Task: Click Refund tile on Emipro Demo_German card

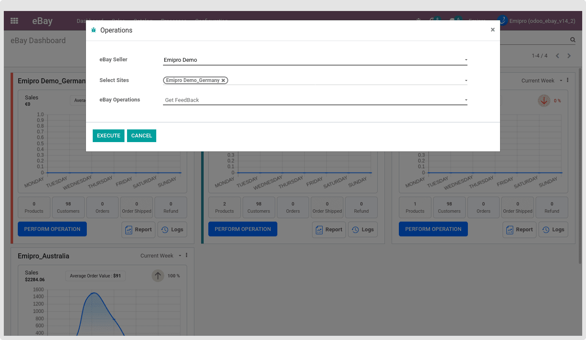Action: (x=171, y=207)
